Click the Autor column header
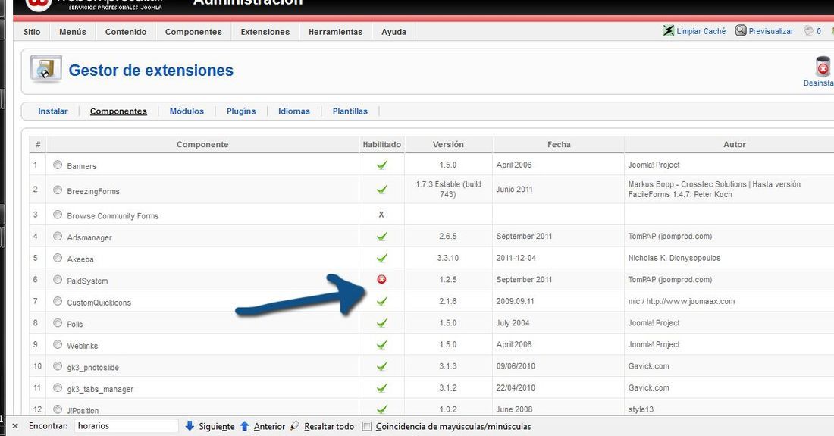The height and width of the screenshot is (436, 834). pyautogui.click(x=734, y=144)
